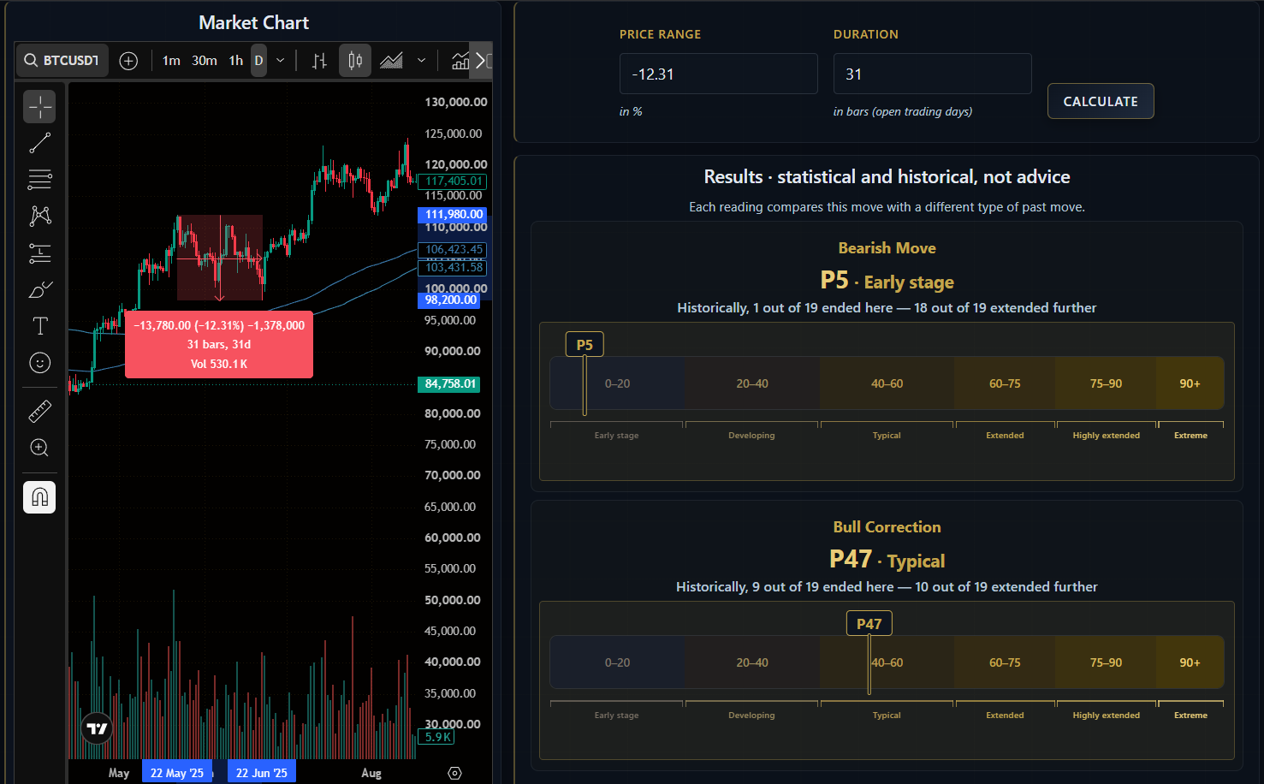
Task: Switch chart to 1m interval
Action: (x=171, y=61)
